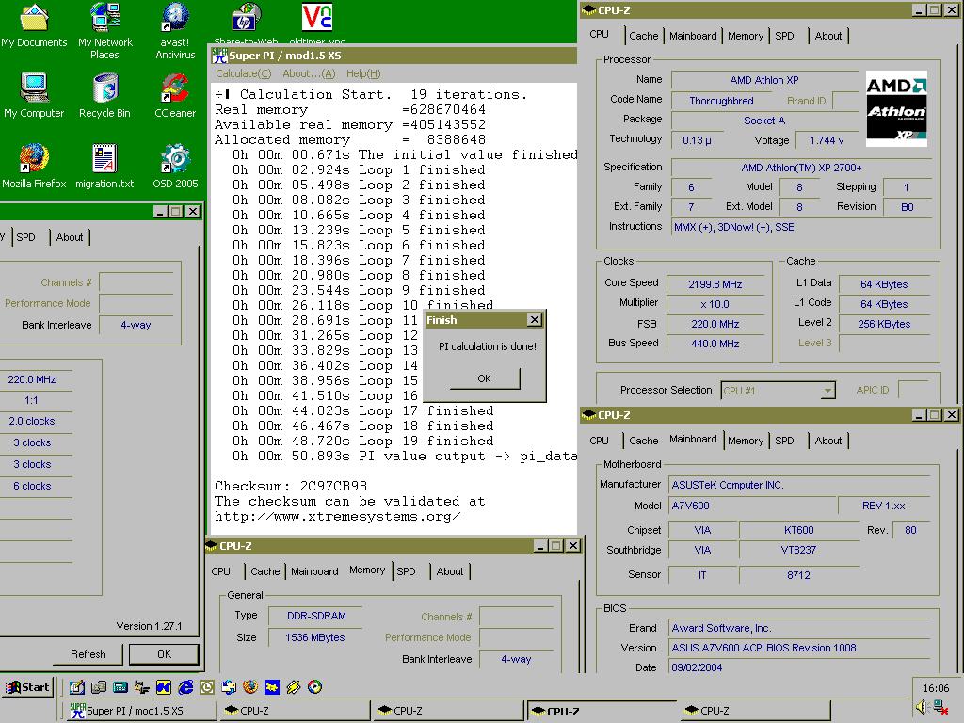Click the Firefox quick launch icon
Image resolution: width=964 pixels, height=723 pixels.
250,686
